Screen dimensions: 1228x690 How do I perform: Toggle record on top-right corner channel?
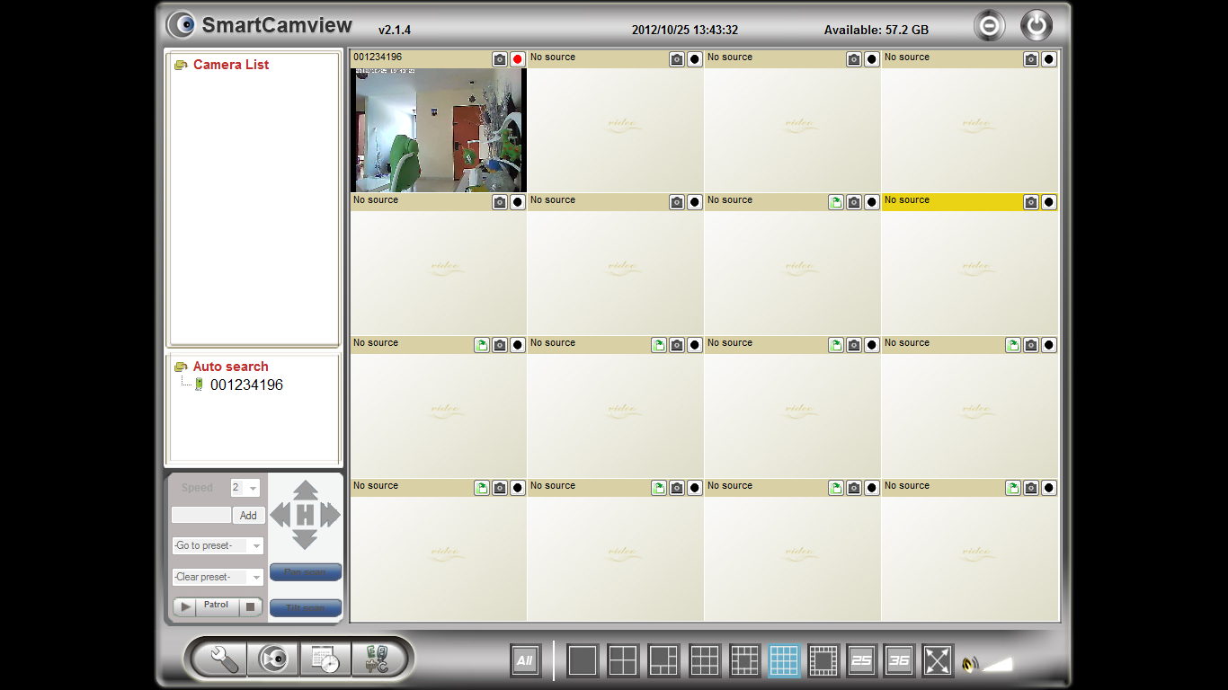pos(1048,59)
